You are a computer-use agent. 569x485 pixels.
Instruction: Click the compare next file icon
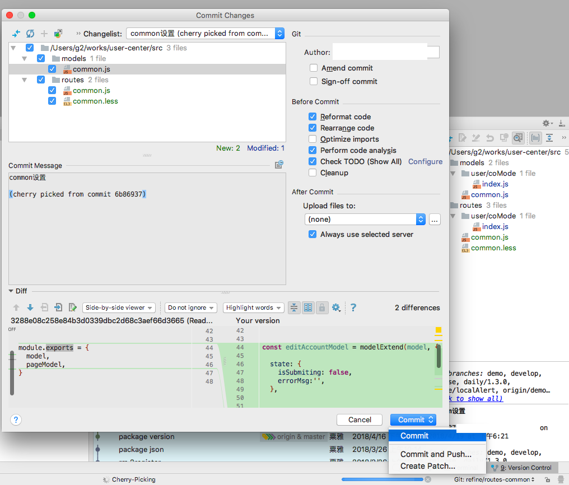58,307
